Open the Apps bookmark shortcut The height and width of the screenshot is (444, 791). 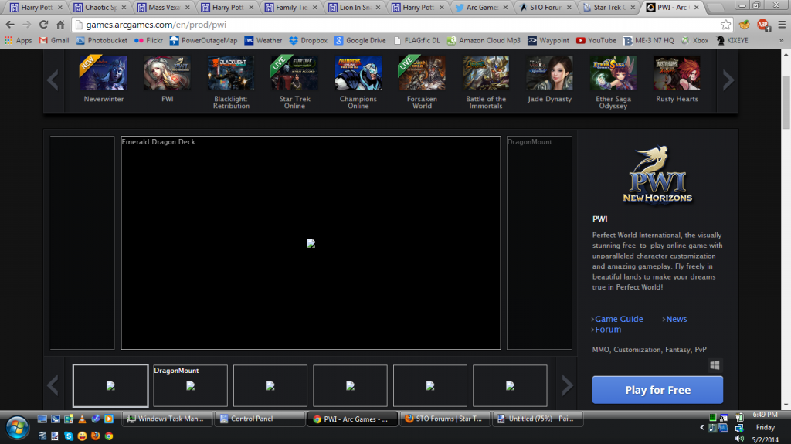click(x=19, y=40)
